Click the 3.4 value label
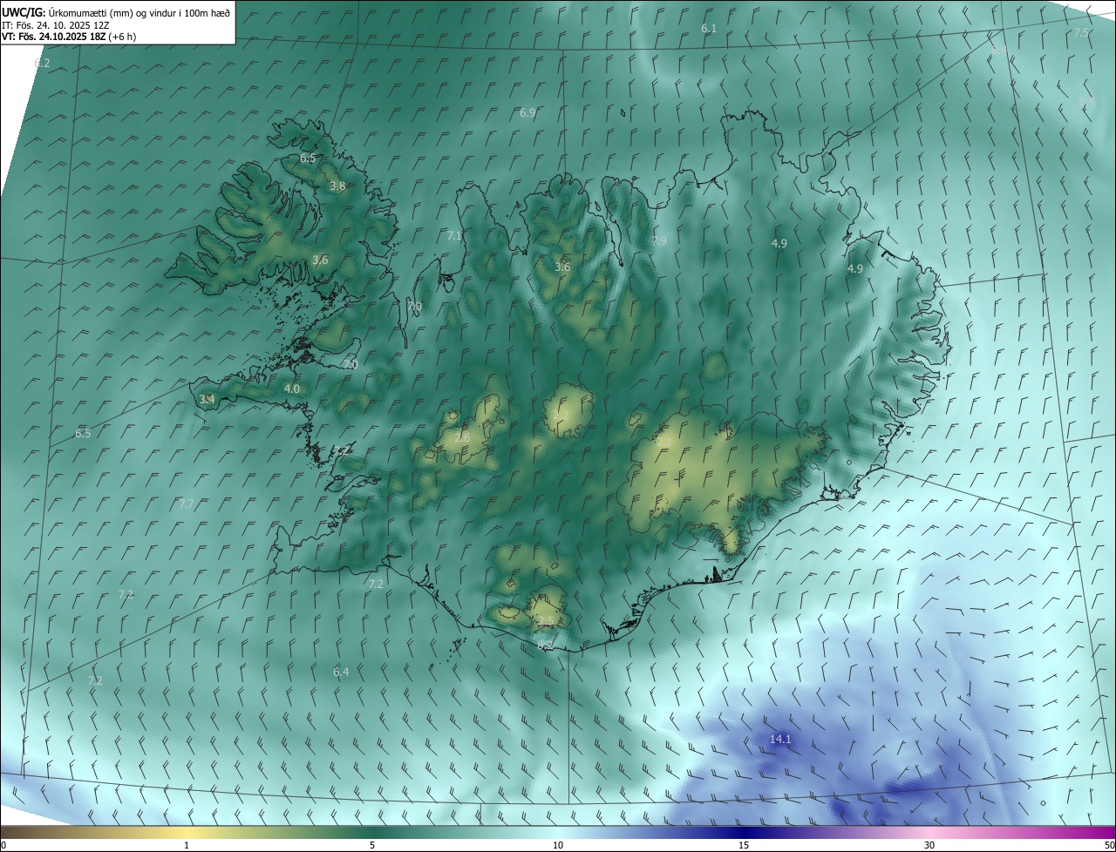Screen dimensions: 1116x852 pyautogui.click(x=207, y=400)
